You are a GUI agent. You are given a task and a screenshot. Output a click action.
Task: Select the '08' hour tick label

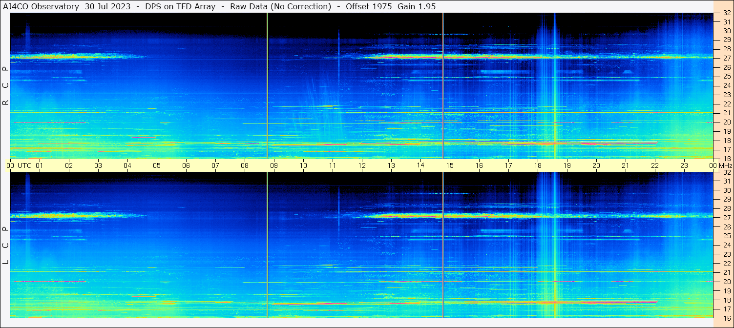pyautogui.click(x=245, y=165)
